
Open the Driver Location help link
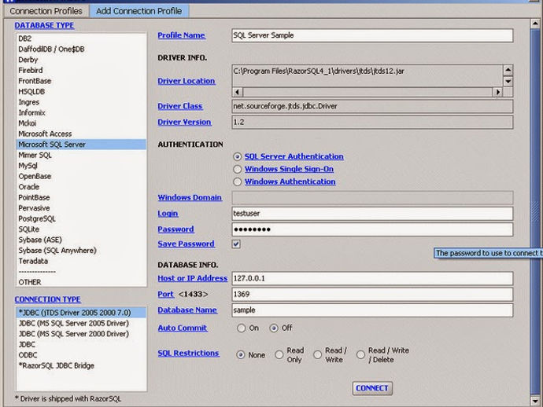click(187, 81)
